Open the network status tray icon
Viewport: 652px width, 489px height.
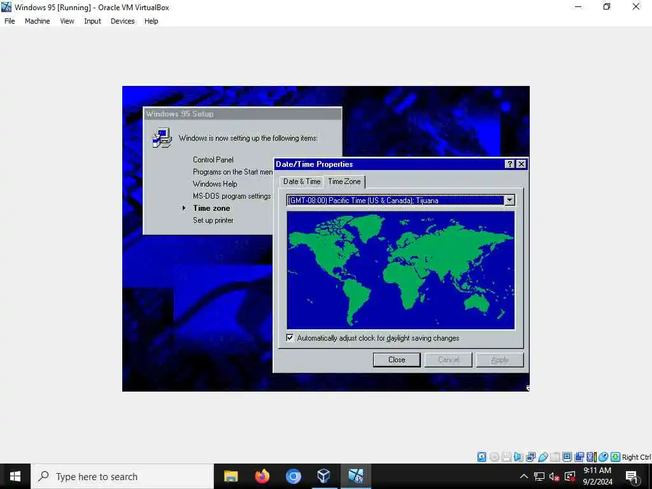(x=539, y=476)
